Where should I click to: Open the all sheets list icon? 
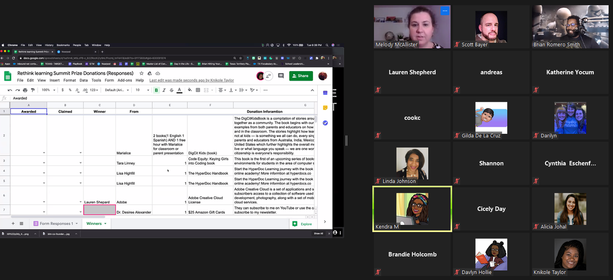(x=21, y=223)
